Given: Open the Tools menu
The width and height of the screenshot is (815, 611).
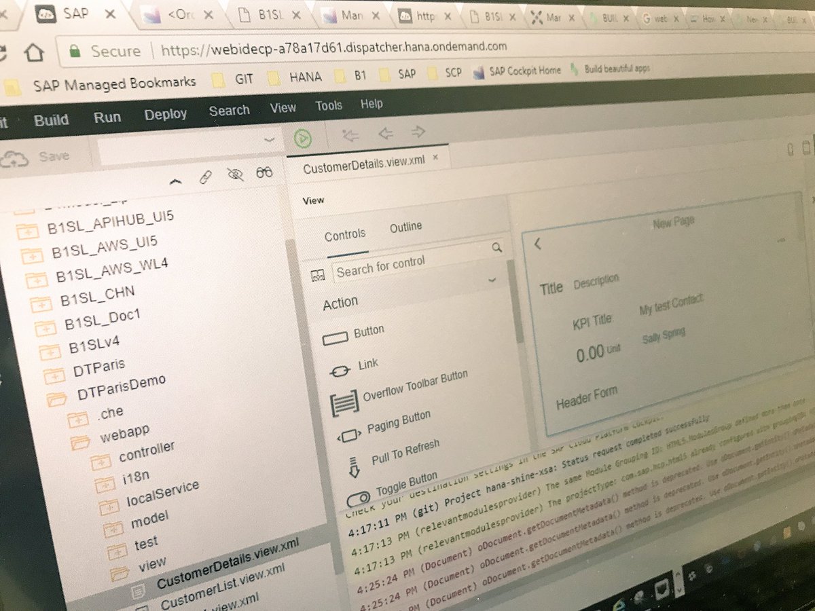Looking at the screenshot, I should pyautogui.click(x=328, y=106).
